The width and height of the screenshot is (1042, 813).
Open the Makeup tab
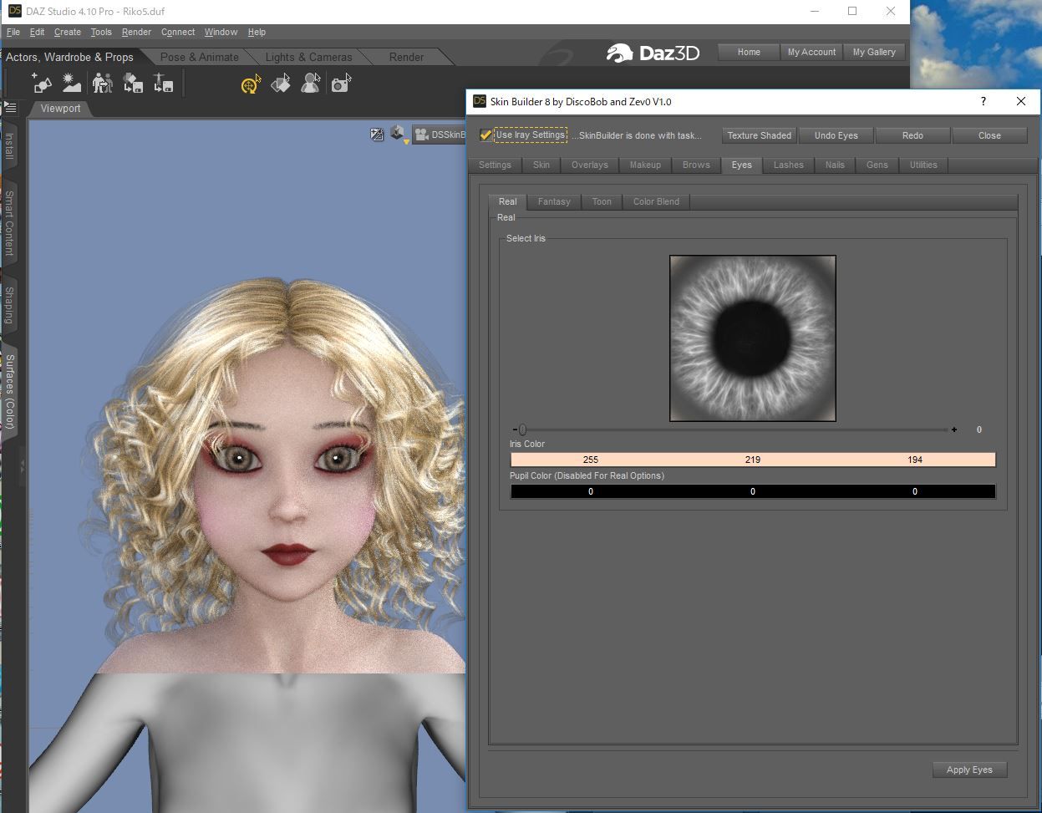645,165
